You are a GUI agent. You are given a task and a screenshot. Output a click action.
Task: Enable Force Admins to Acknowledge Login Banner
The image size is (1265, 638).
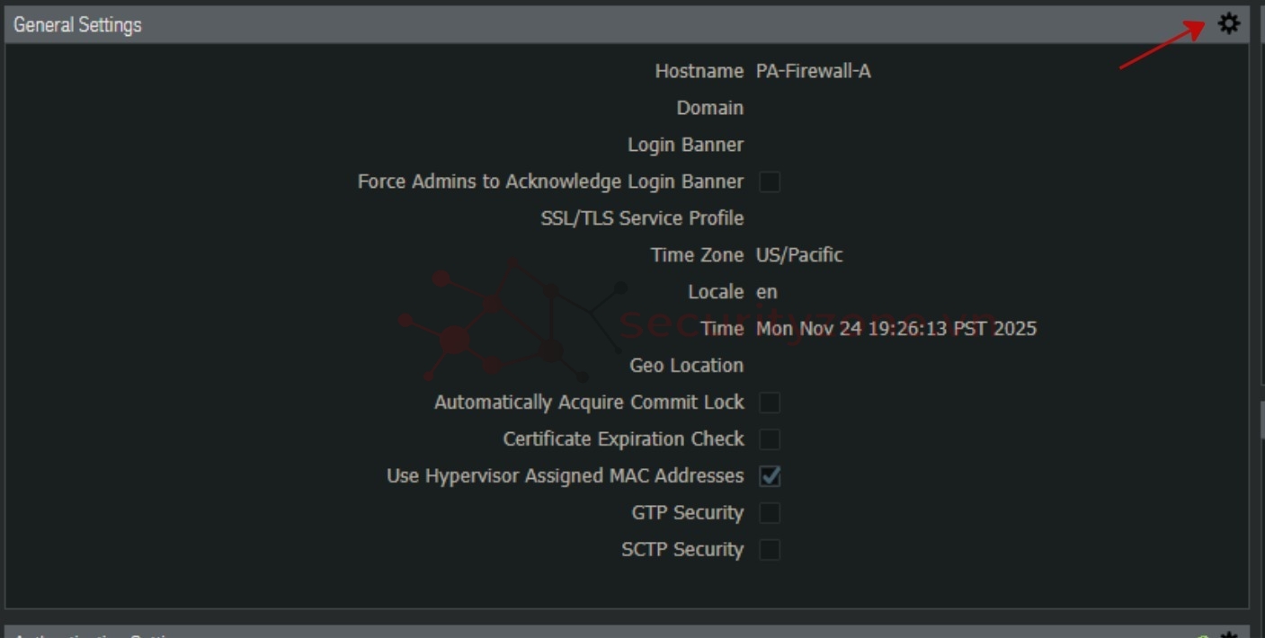[770, 182]
